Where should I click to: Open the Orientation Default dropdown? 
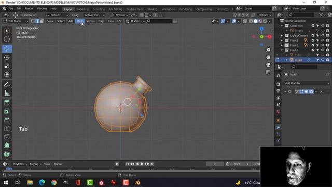click(57, 15)
